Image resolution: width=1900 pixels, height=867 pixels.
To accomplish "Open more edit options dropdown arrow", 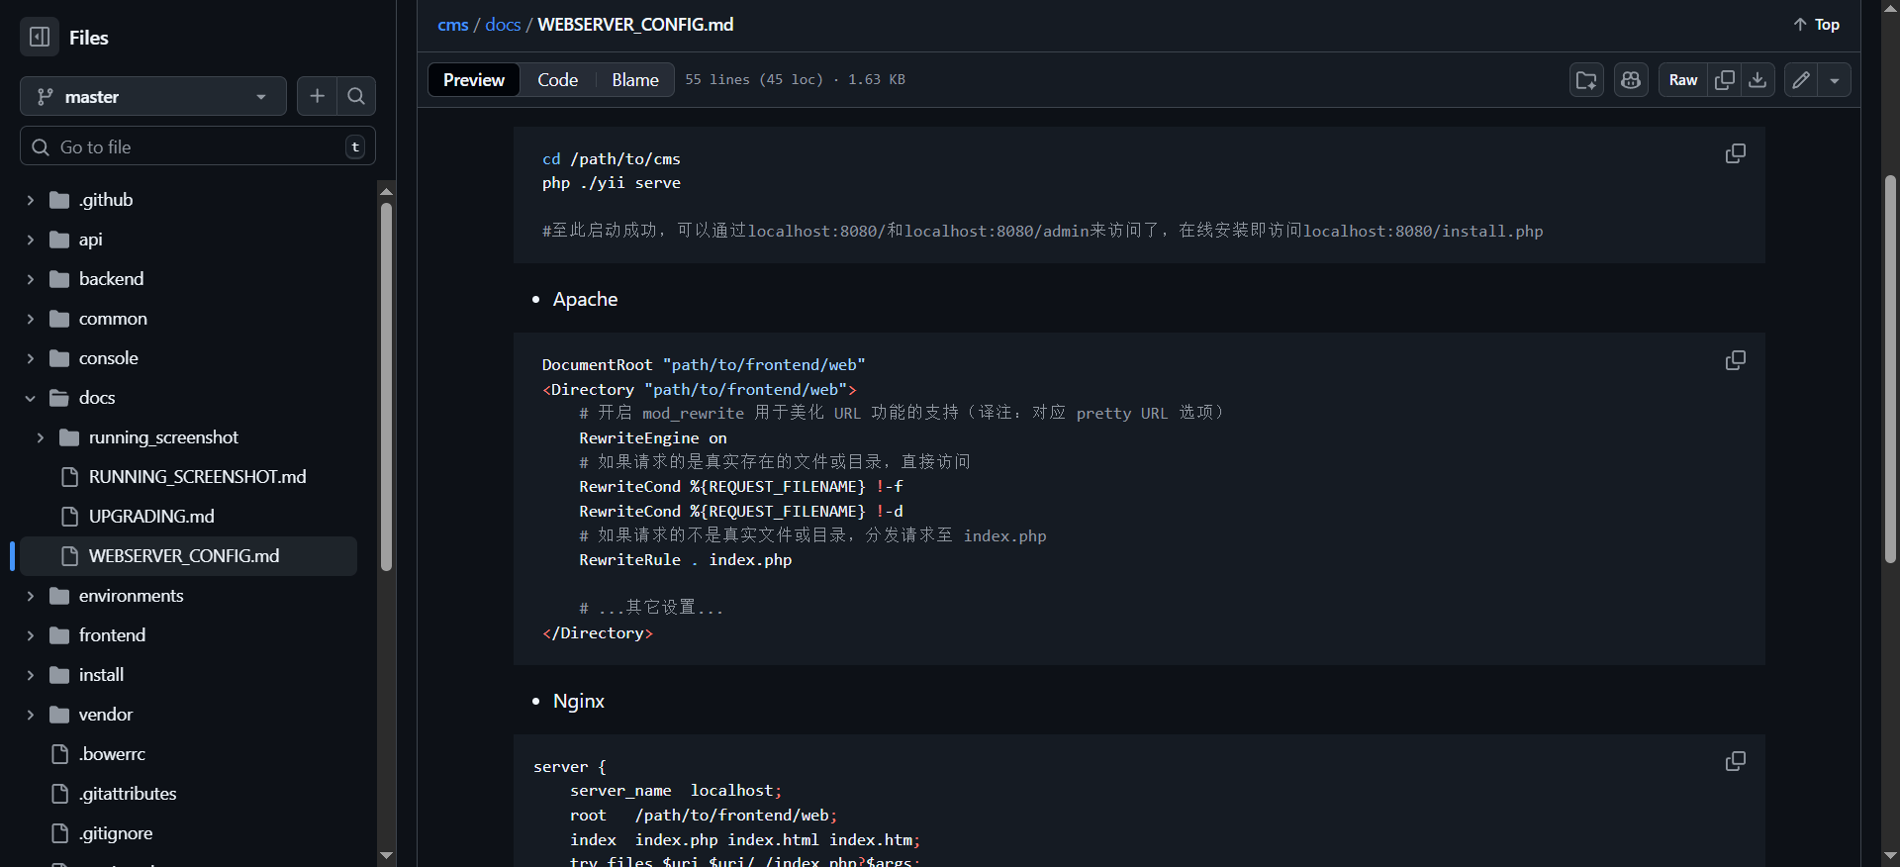I will click(1835, 80).
